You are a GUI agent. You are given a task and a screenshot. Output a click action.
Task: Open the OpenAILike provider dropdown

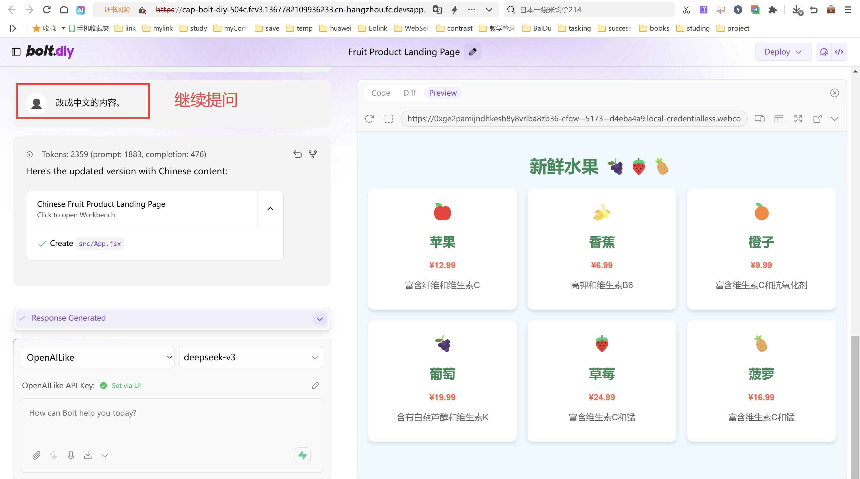click(97, 357)
